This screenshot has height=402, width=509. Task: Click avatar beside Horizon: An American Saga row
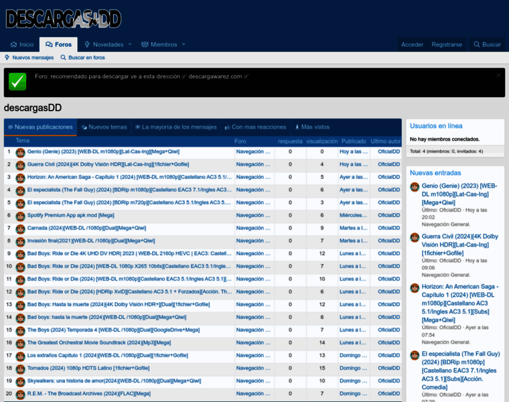coord(21,178)
